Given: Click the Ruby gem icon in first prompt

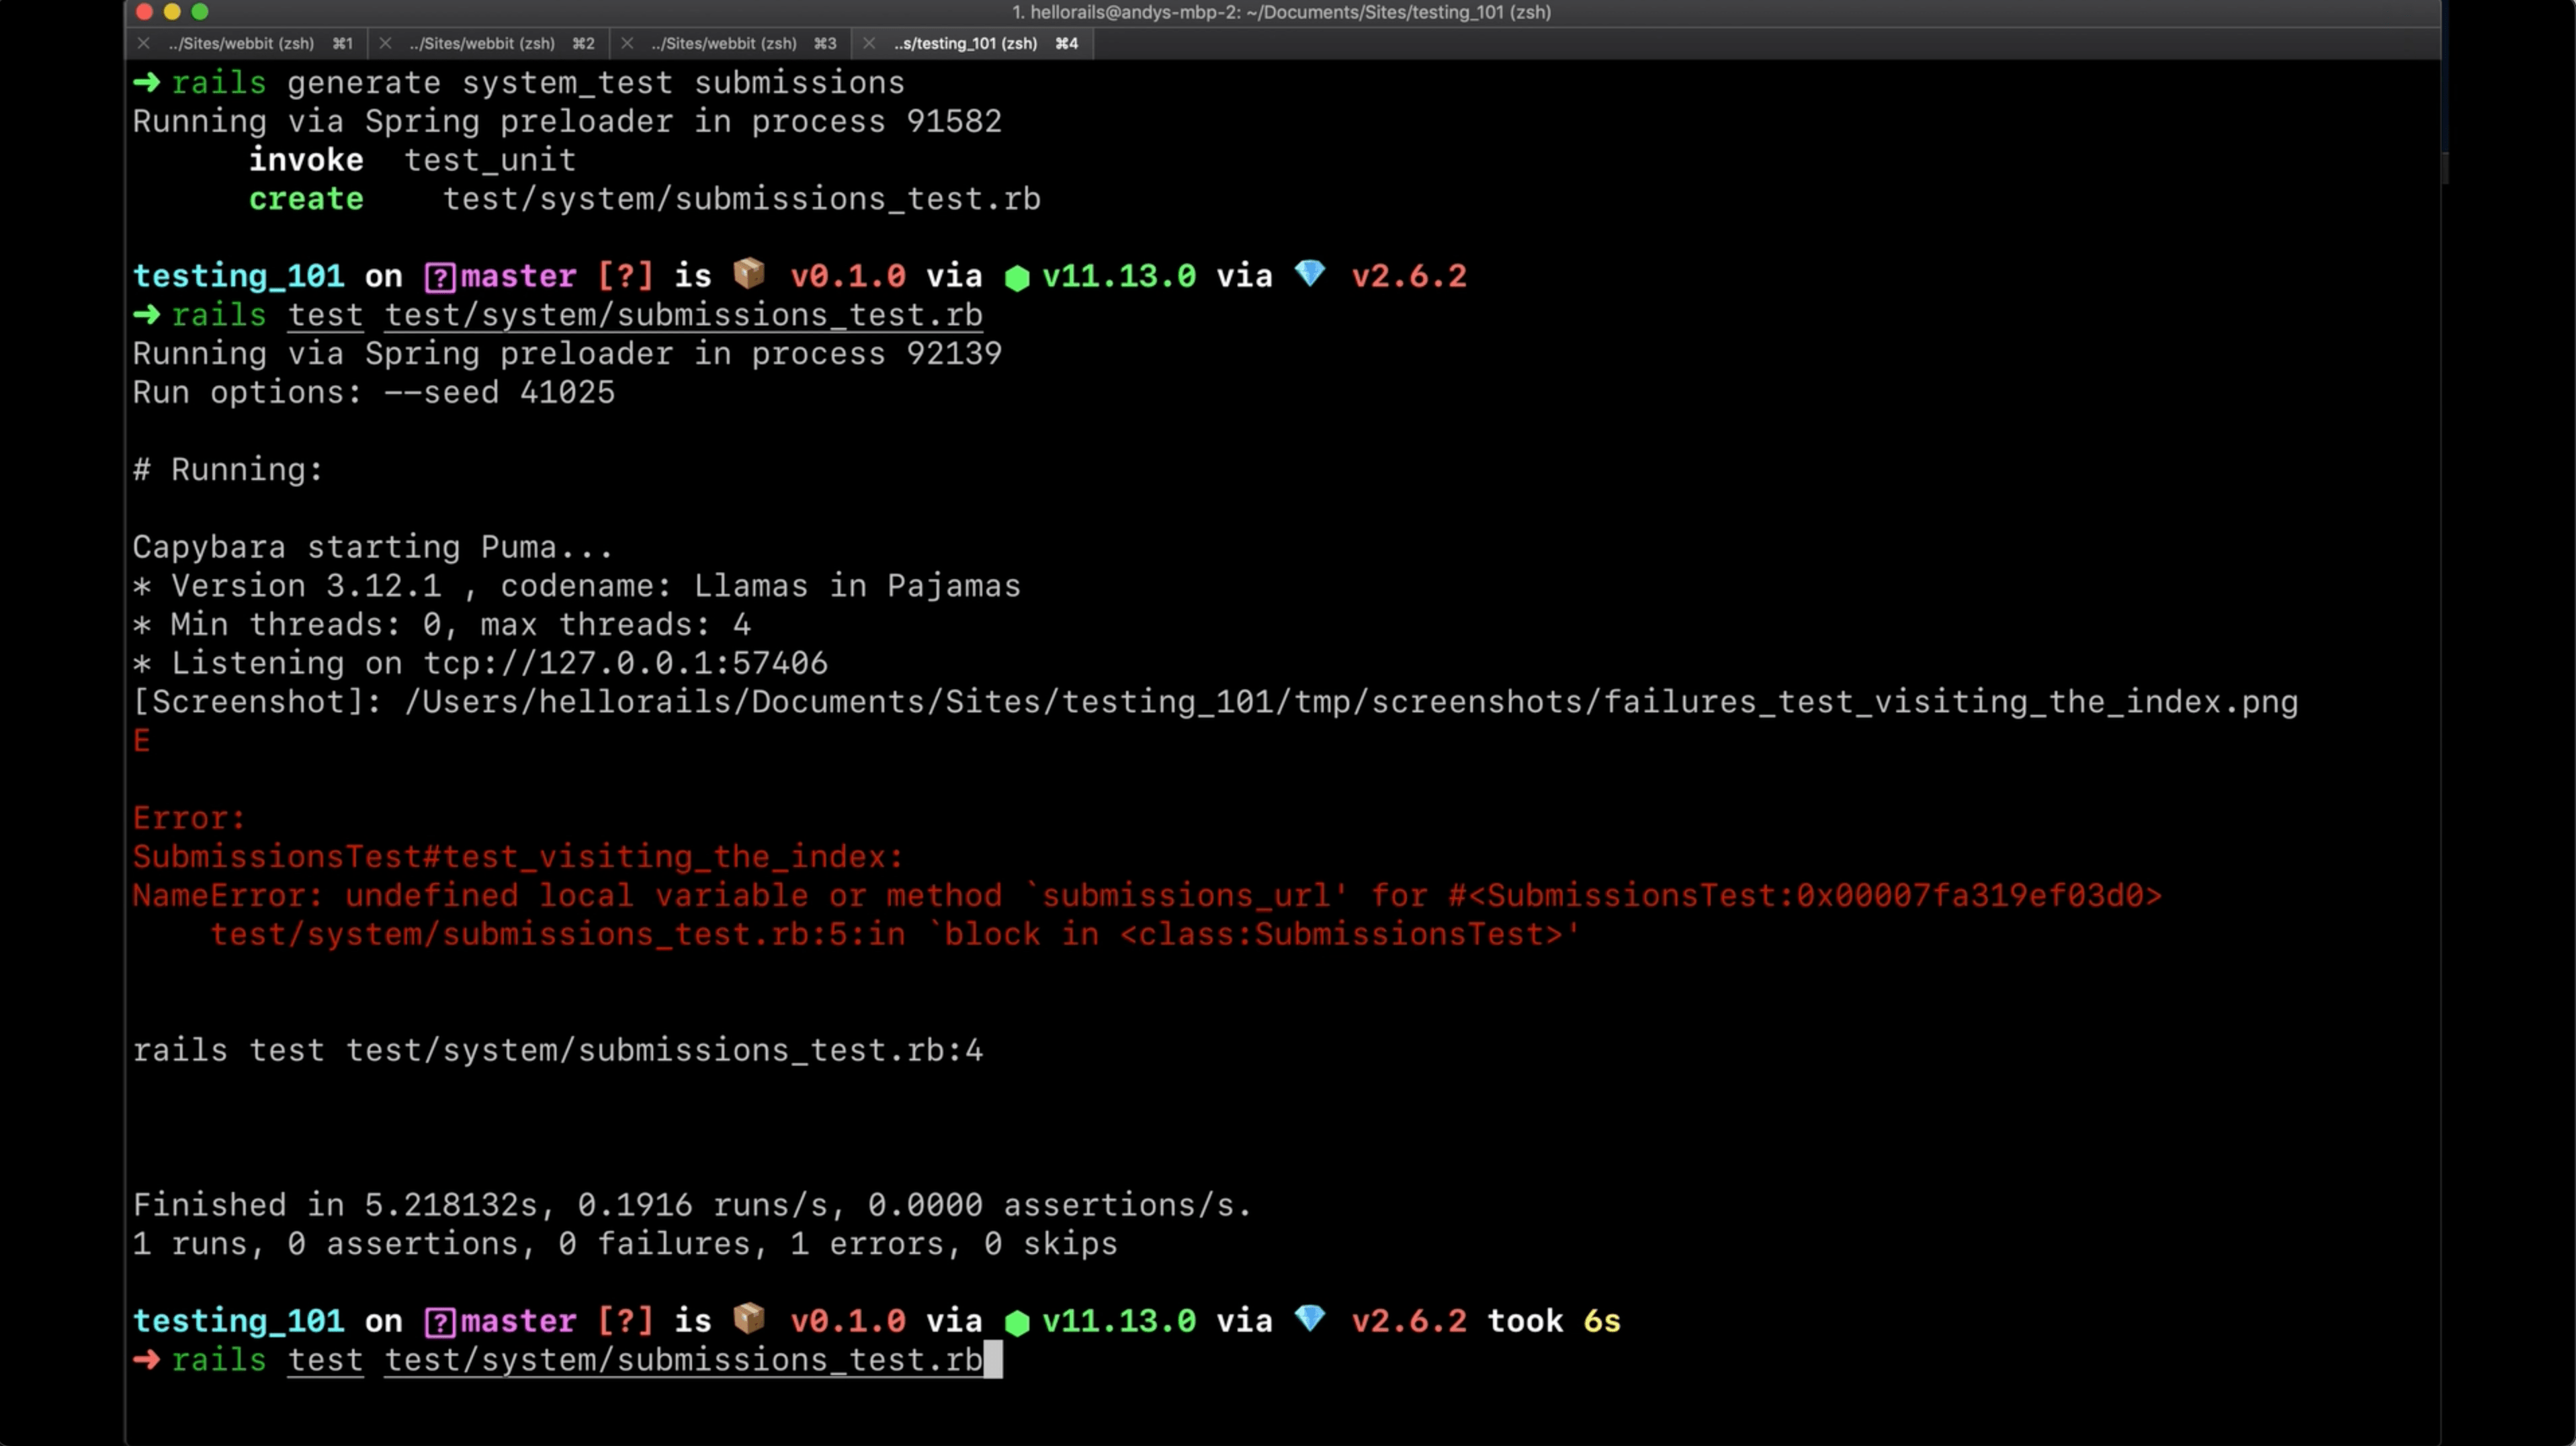Looking at the screenshot, I should [x=1310, y=273].
